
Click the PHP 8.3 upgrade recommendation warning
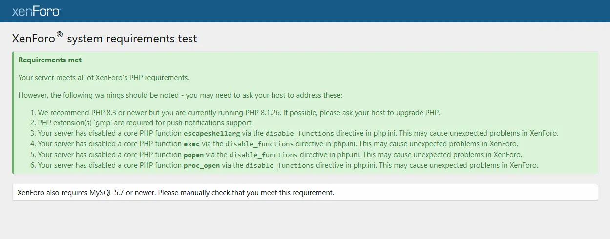pos(239,113)
